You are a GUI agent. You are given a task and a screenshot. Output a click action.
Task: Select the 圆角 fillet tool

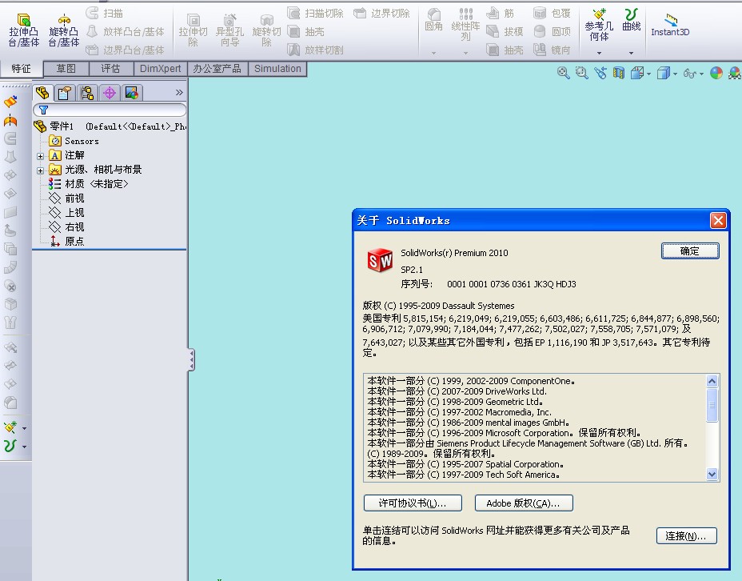click(x=433, y=20)
